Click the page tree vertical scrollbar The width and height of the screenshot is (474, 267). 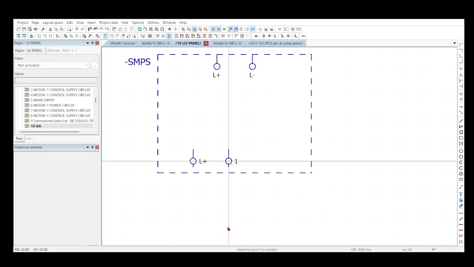click(x=96, y=100)
